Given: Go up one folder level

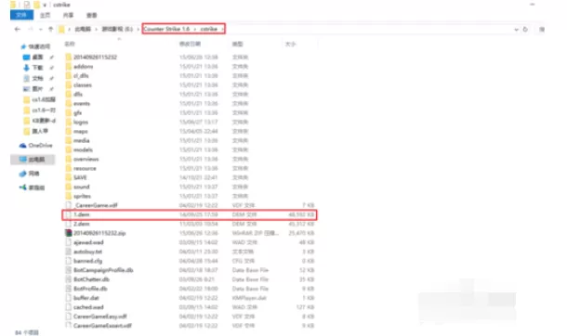Looking at the screenshot, I should 50,29.
